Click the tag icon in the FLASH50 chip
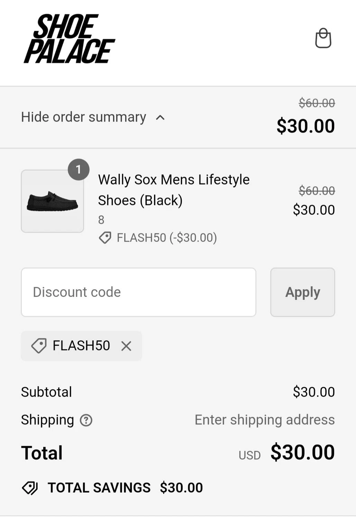Screen dimensions: 356x519 point(39,346)
